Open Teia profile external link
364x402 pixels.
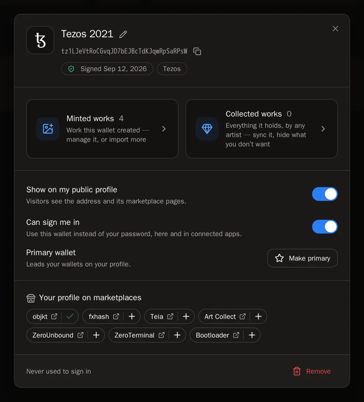[170, 317]
